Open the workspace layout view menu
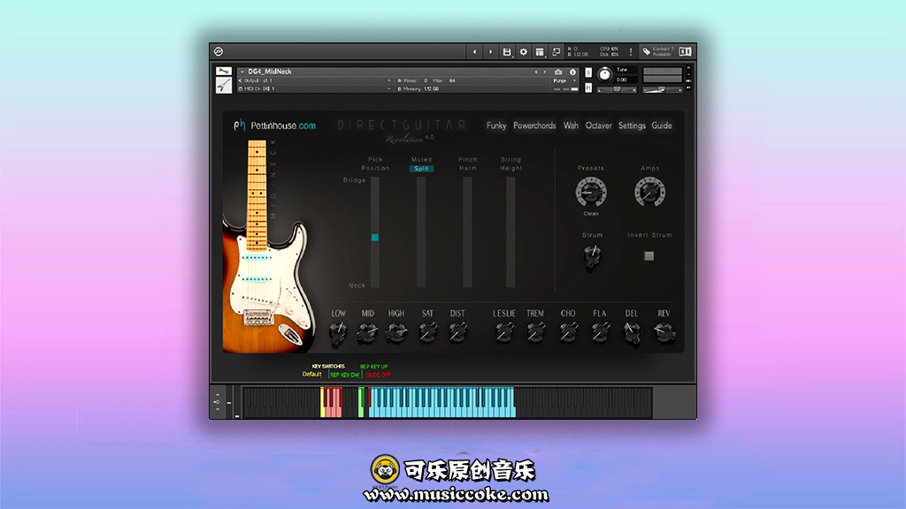 coord(540,52)
